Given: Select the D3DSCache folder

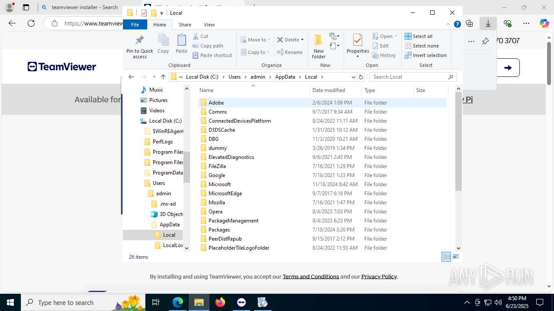Looking at the screenshot, I should coord(322,130).
